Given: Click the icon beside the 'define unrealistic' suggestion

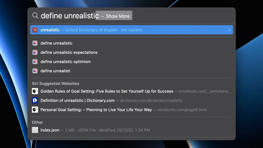Looking at the screenshot, I should (35, 43).
